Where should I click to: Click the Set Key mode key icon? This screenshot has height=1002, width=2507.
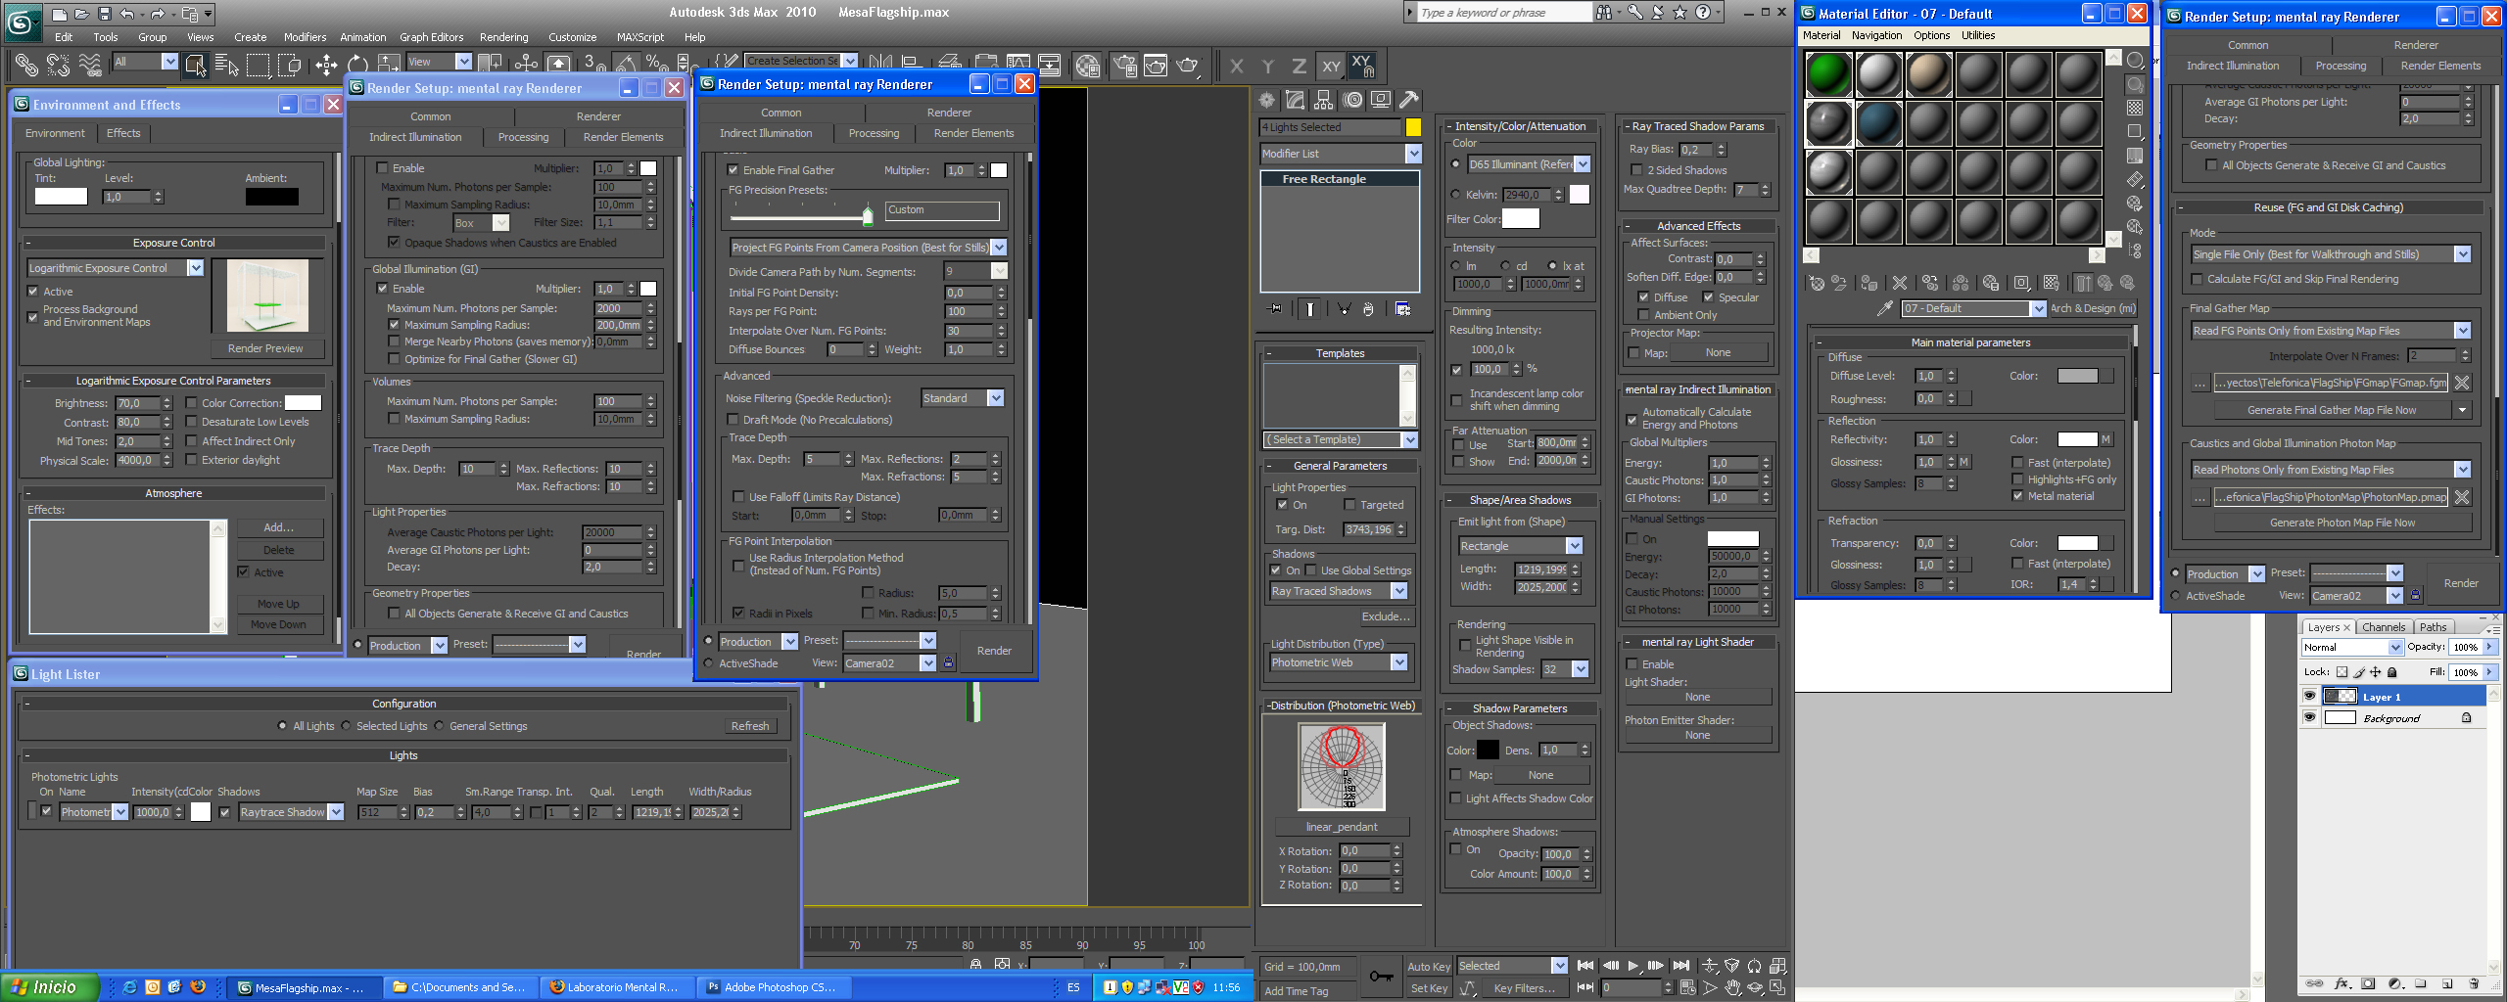(1381, 976)
